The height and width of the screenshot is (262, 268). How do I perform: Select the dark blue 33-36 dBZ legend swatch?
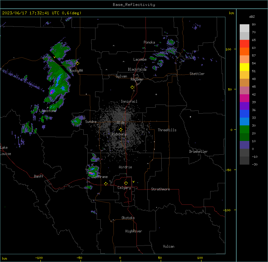pyautogui.click(x=244, y=114)
